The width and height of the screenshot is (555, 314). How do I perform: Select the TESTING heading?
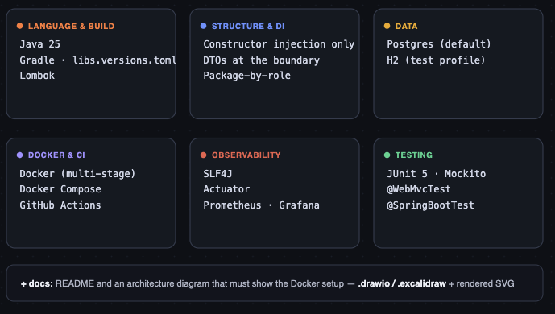tap(414, 155)
